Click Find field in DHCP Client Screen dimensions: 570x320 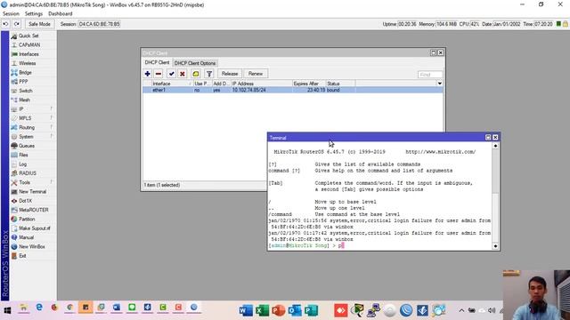click(430, 75)
